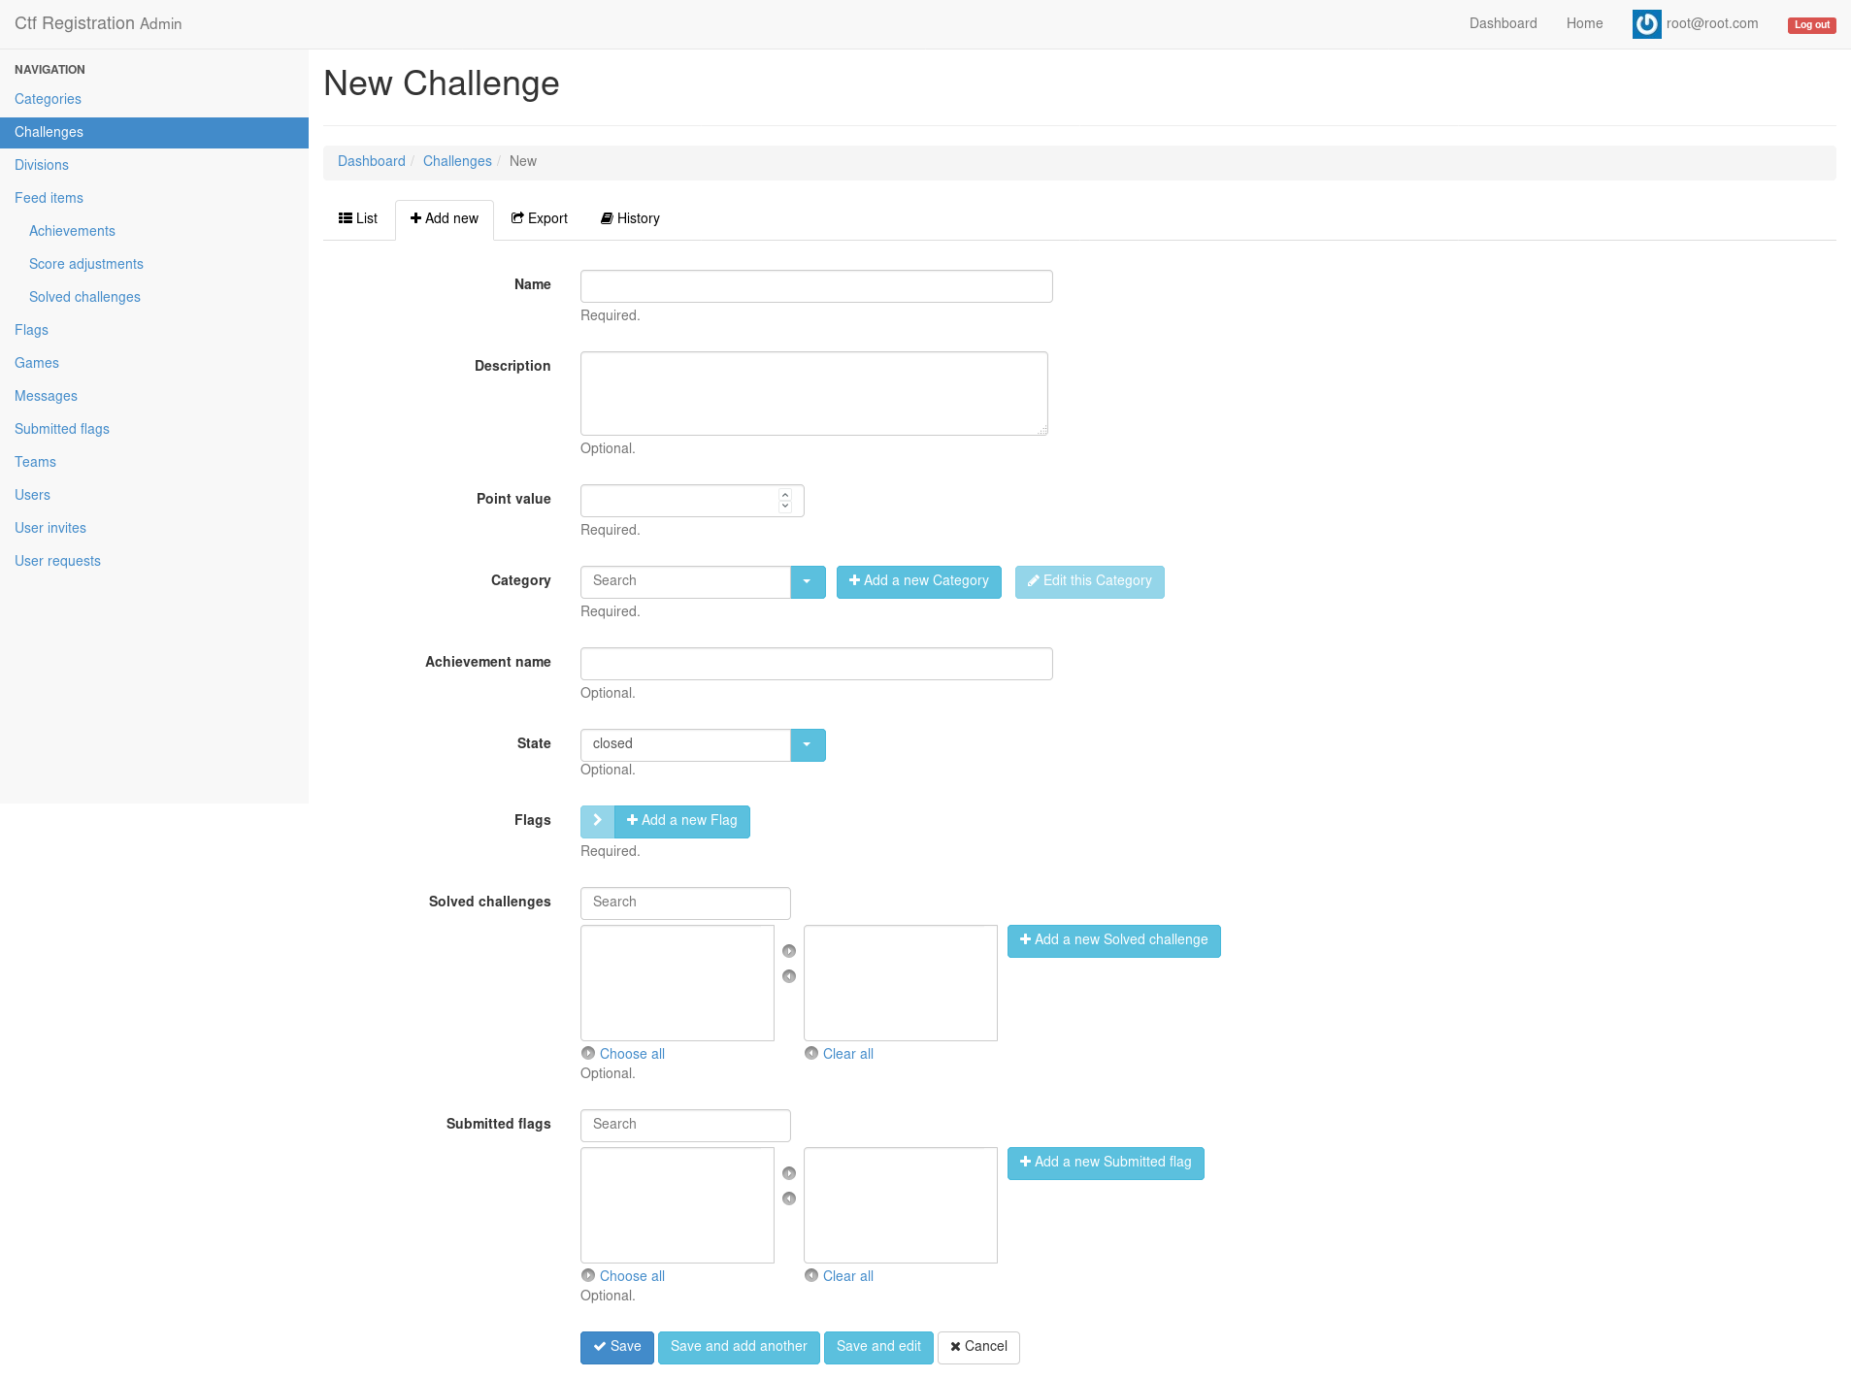
Task: Open the History tab
Action: pos(630,218)
